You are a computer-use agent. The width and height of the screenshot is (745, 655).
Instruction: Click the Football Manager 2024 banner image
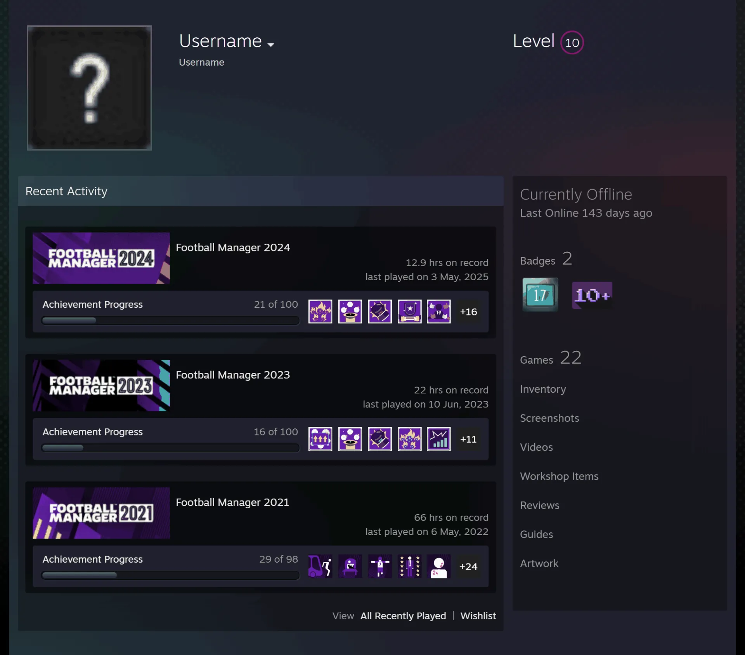[101, 258]
